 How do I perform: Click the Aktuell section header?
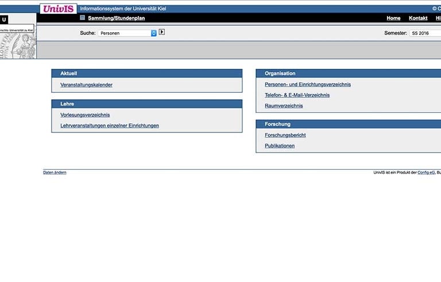pos(147,73)
